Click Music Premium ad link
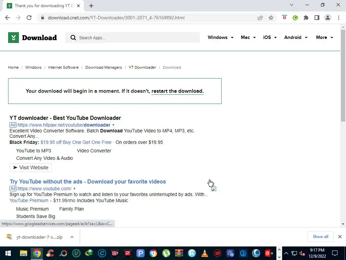The image size is (346, 260). [32, 209]
